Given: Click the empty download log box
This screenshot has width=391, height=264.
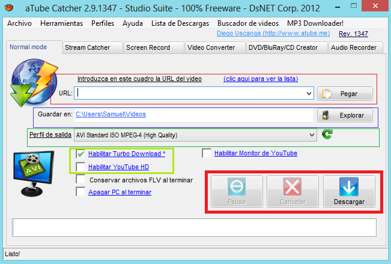Looking at the screenshot, I should (194, 227).
